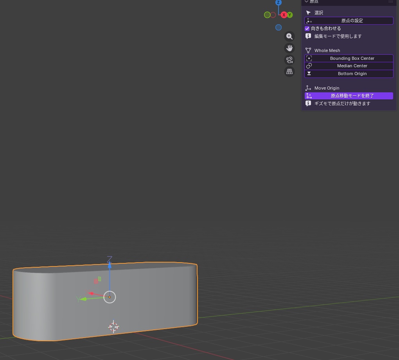Image resolution: width=399 pixels, height=360 pixels.
Task: Click info icon beside ギズモで原点だけが動きます
Action: pos(308,103)
